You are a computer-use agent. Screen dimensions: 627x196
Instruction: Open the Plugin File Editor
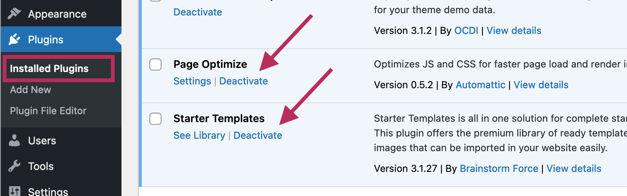point(48,111)
